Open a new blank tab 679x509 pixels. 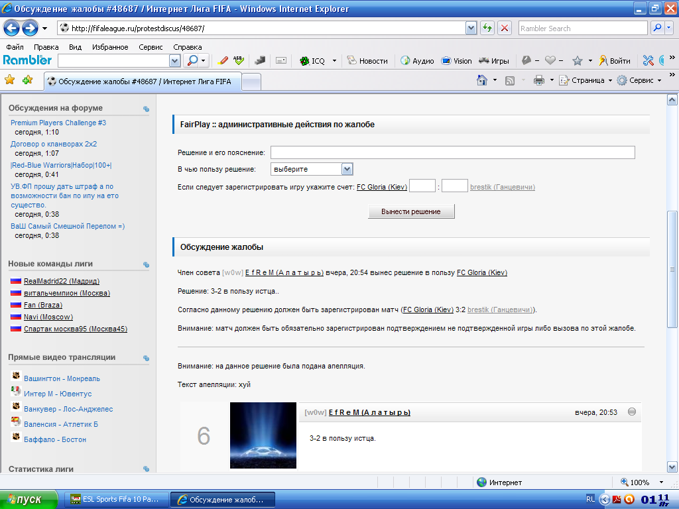[x=251, y=82]
